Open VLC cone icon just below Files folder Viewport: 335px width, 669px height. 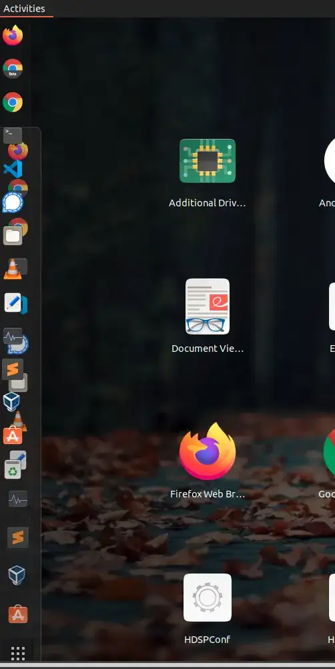pyautogui.click(x=13, y=269)
